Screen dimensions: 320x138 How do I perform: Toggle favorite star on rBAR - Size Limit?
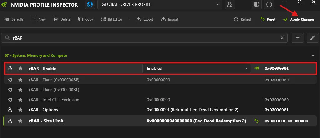pos(20,121)
